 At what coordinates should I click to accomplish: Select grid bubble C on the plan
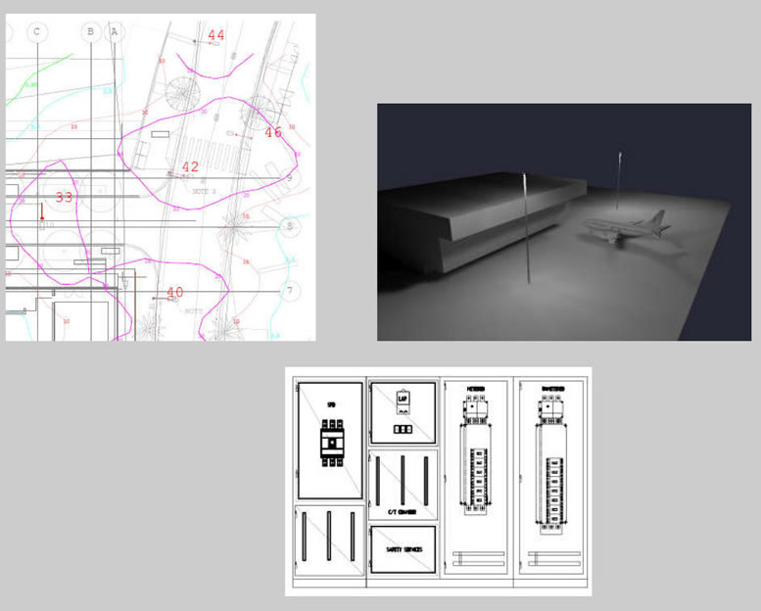tap(37, 32)
